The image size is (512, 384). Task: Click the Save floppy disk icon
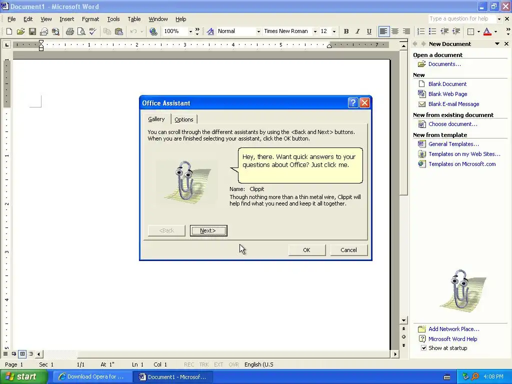click(x=32, y=31)
